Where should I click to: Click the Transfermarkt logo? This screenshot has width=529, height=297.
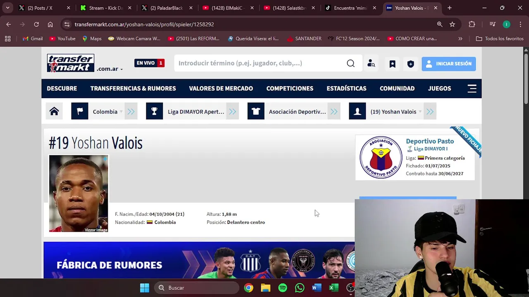(71, 63)
